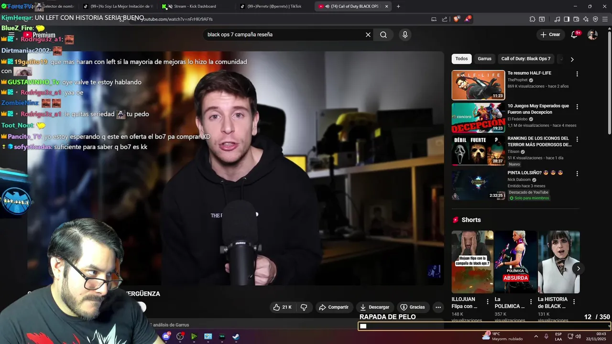
Task: Open the Brave Rewards triangle icon
Action: [468, 19]
